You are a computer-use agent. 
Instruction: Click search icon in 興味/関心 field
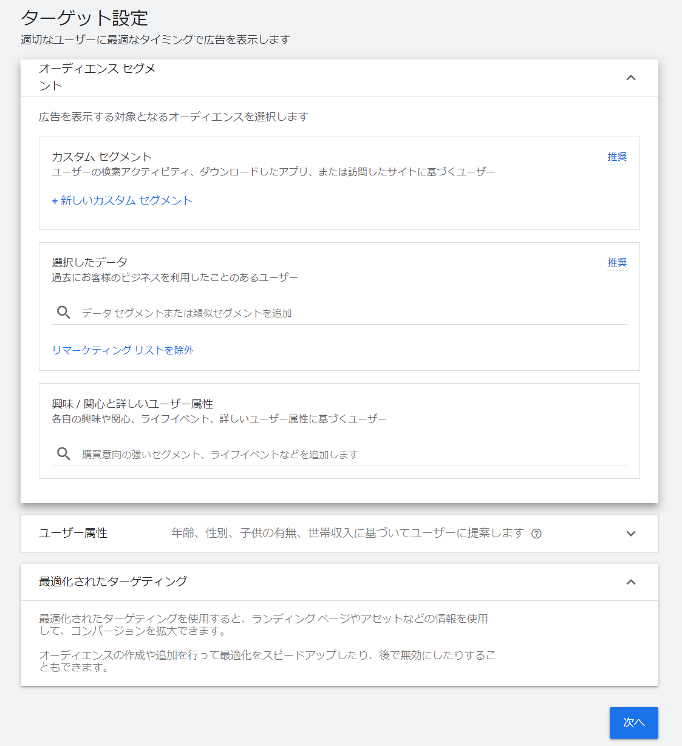64,454
